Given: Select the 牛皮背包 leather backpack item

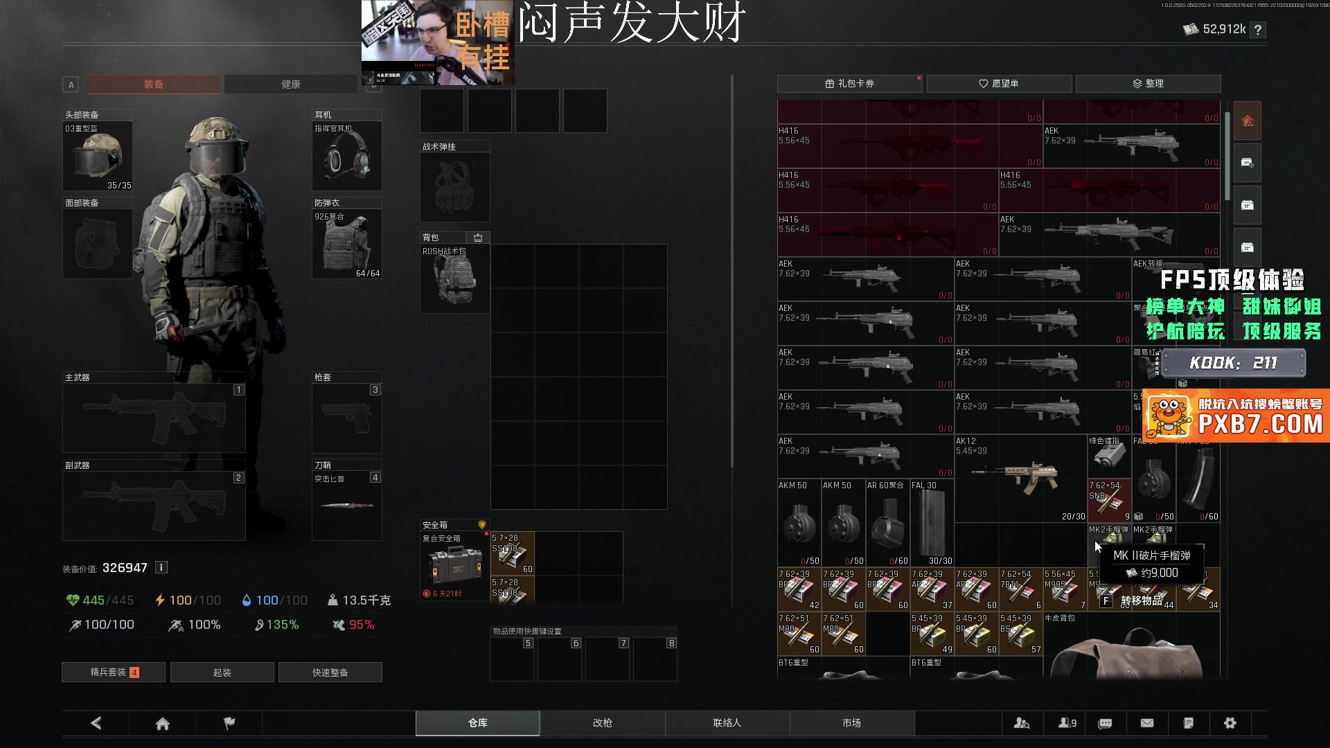Looking at the screenshot, I should pos(1131,645).
